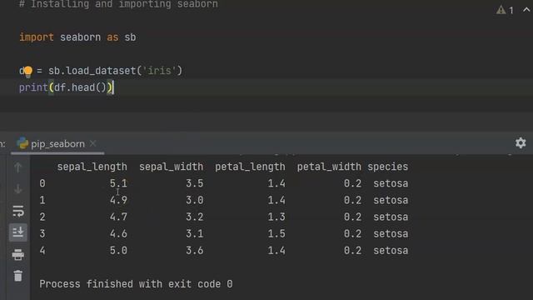Viewport: 533px width, 300px height.
Task: Click 'setosa' in row 0
Action: (391, 183)
